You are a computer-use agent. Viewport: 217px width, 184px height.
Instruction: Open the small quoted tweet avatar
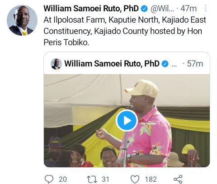[56, 64]
